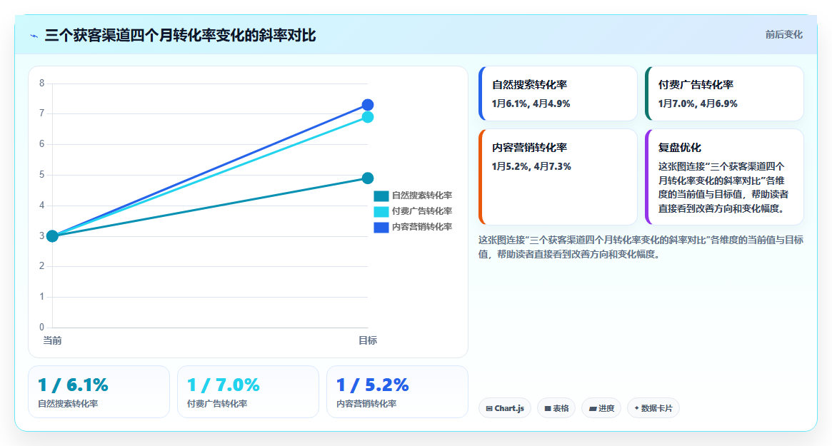
Task: Open the 1 / 5.2% 内容营销转化率 stat card
Action: 397,392
